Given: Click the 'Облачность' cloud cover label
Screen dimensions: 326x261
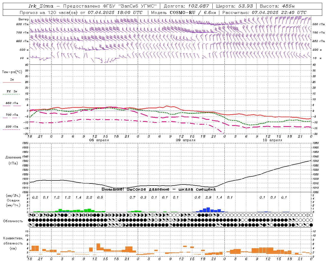Looking at the screenshot, I should click(13, 221).
